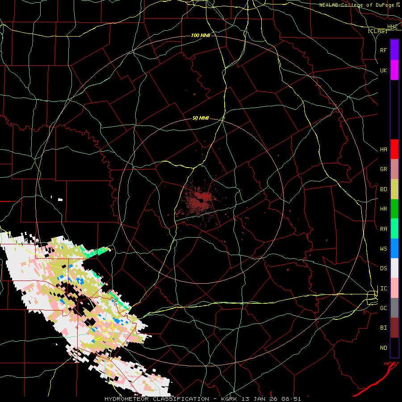Click the 50 NMI range ring label
The width and height of the screenshot is (402, 402).
pos(201,118)
